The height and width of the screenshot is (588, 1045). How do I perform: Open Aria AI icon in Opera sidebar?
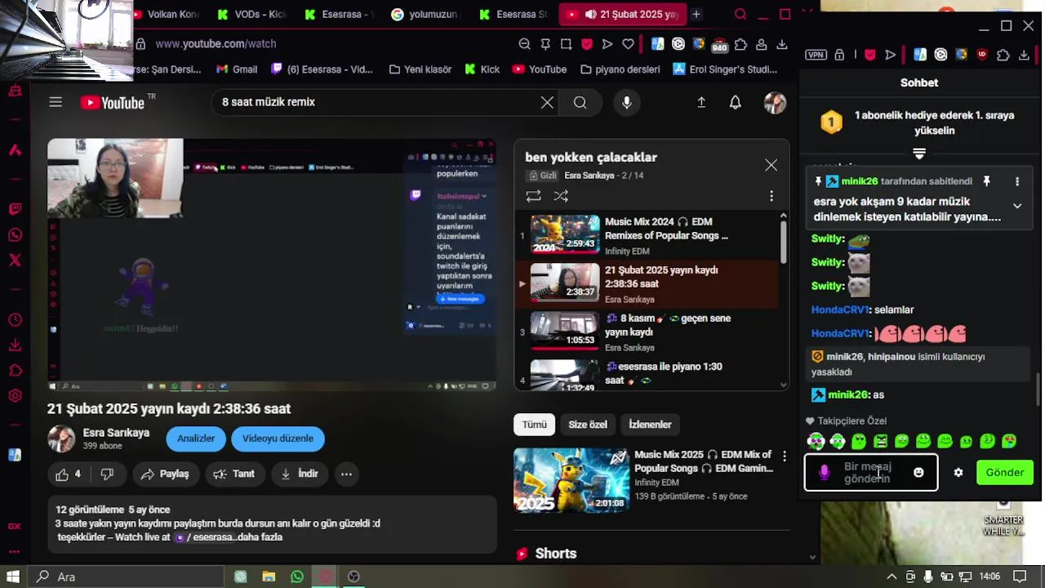click(15, 150)
